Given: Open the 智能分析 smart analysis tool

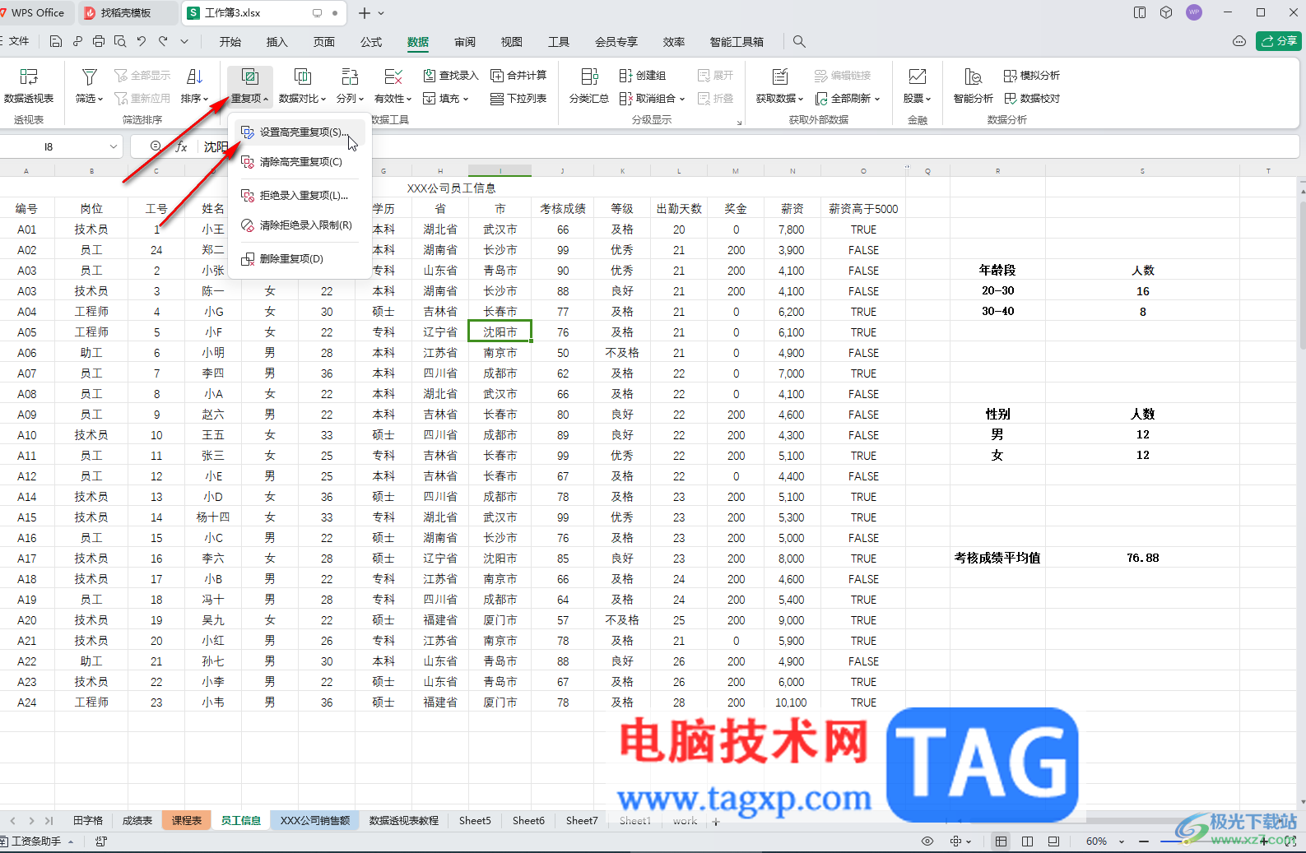Looking at the screenshot, I should click(974, 86).
